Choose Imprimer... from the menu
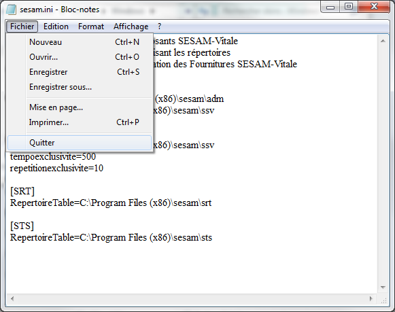Image resolution: width=395 pixels, height=312 pixels. 80,122
